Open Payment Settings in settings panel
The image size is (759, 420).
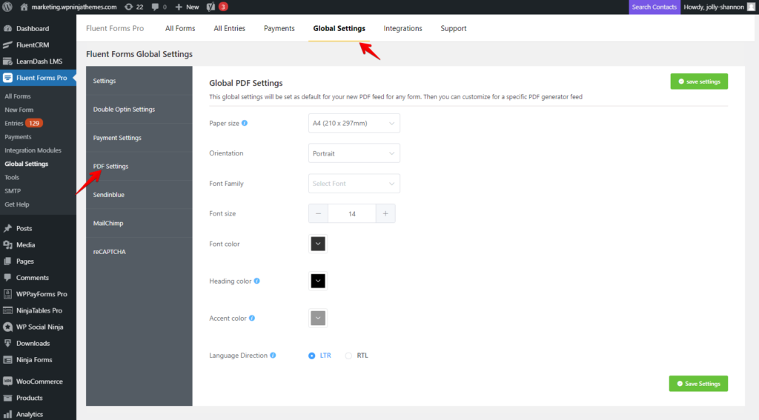click(139, 138)
